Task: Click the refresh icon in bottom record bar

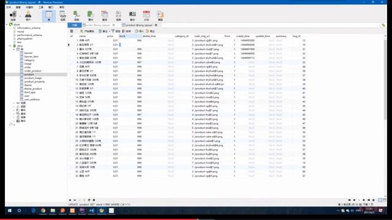Action: [89, 200]
